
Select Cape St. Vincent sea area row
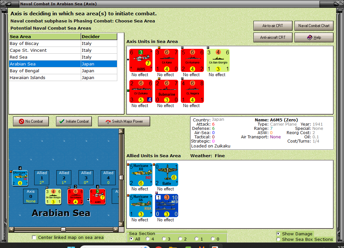[x=63, y=50]
